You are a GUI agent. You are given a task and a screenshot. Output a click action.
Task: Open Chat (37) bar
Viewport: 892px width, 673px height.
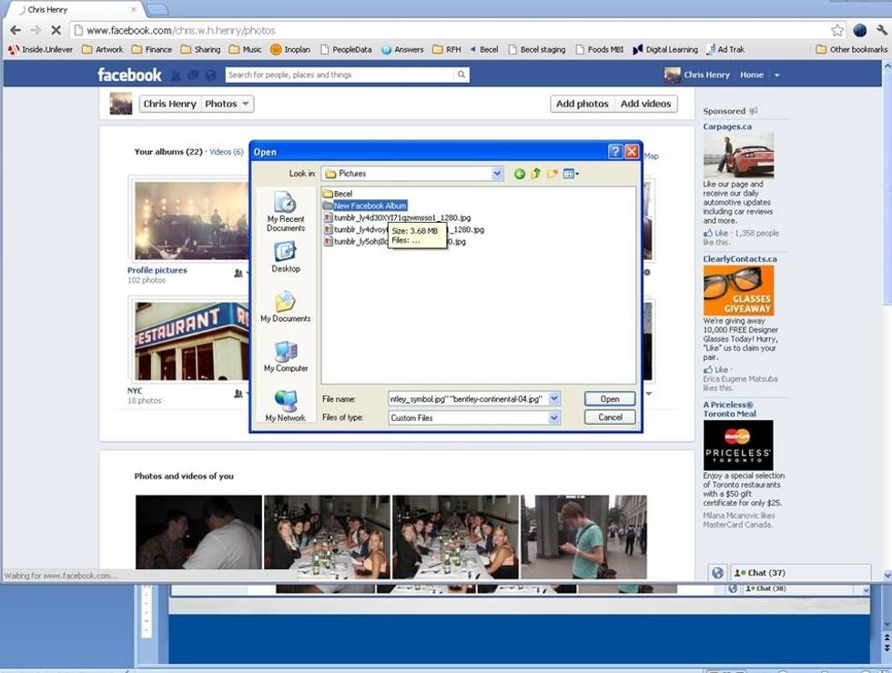800,573
